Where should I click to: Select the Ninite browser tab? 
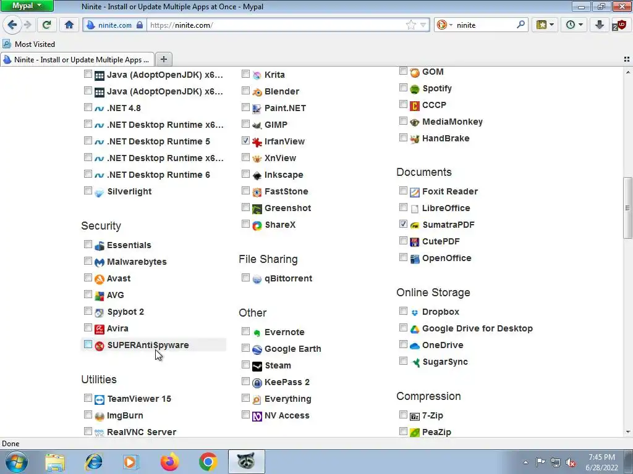click(77, 60)
